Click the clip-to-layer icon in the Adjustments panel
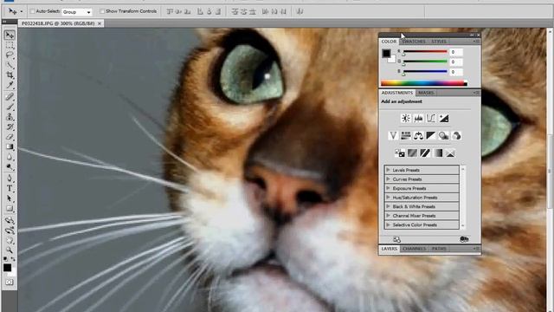 point(464,239)
